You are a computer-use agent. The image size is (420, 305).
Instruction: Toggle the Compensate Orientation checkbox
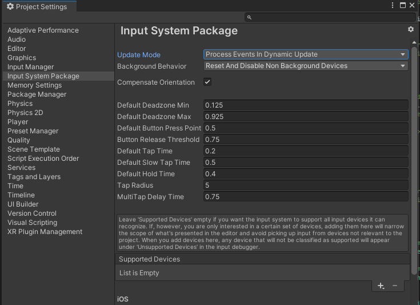[207, 82]
